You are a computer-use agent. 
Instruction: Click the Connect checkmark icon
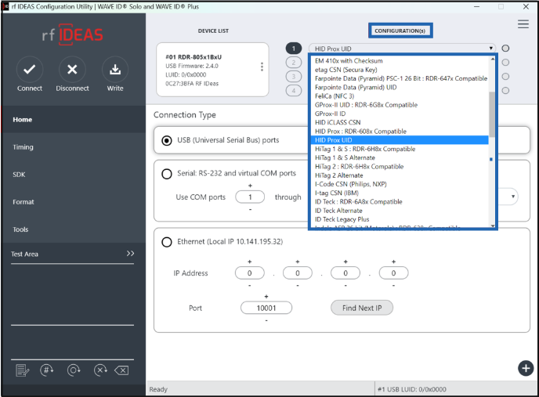(30, 70)
